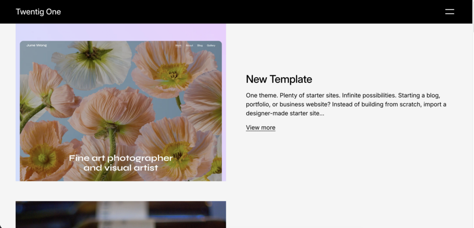Select Work in the preview navigation
This screenshot has height=228, width=474.
[178, 46]
